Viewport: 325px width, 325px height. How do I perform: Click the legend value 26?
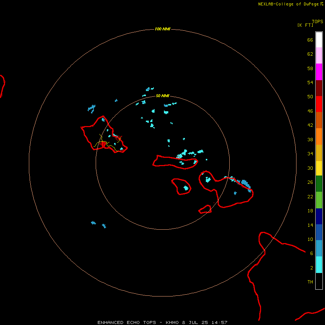pyautogui.click(x=310, y=182)
